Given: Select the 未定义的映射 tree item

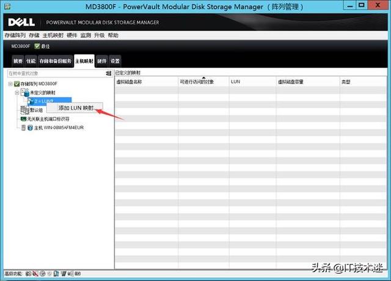Looking at the screenshot, I should [x=43, y=93].
